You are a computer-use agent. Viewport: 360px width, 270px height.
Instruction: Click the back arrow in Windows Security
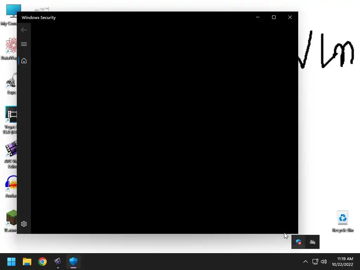tap(24, 30)
